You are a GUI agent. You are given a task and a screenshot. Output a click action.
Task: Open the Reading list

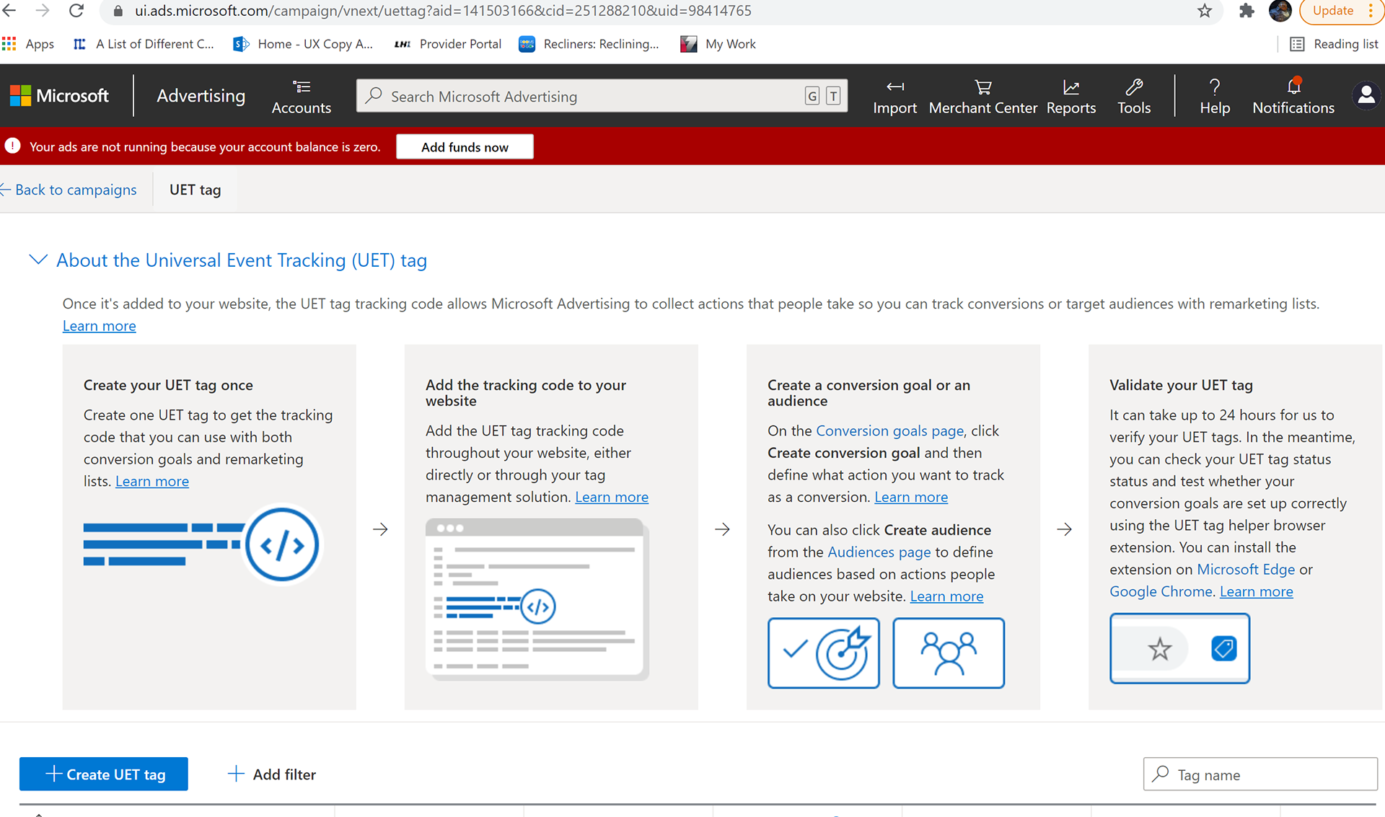pyautogui.click(x=1334, y=44)
